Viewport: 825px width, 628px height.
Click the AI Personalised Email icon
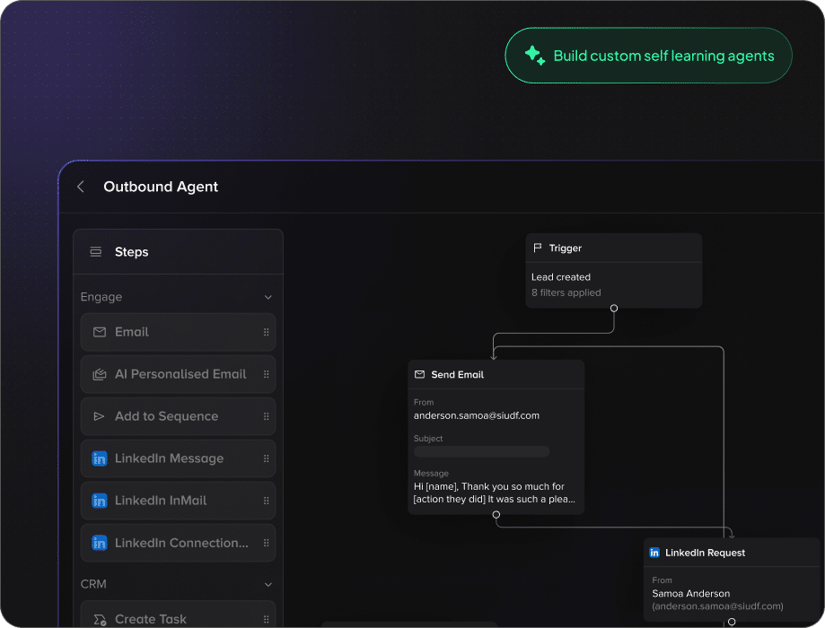(x=100, y=374)
